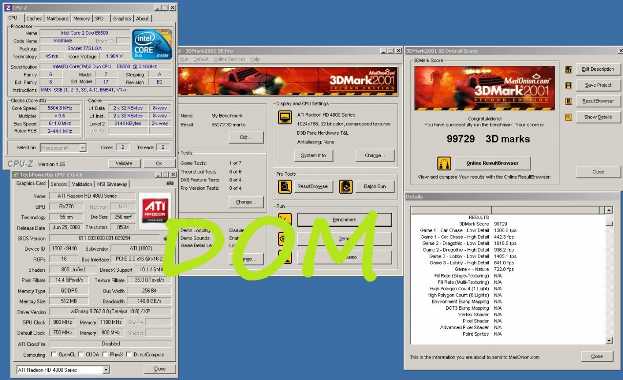Check the PhysX computing checkbox
The width and height of the screenshot is (623, 380).
tap(105, 355)
